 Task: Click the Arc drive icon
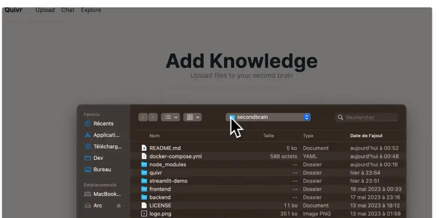pos(88,206)
